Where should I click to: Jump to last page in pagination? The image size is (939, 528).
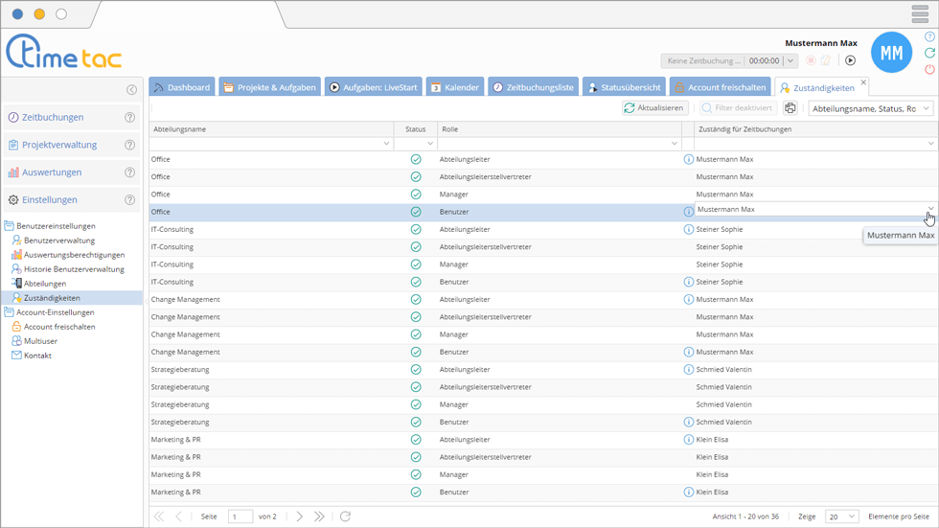[320, 517]
